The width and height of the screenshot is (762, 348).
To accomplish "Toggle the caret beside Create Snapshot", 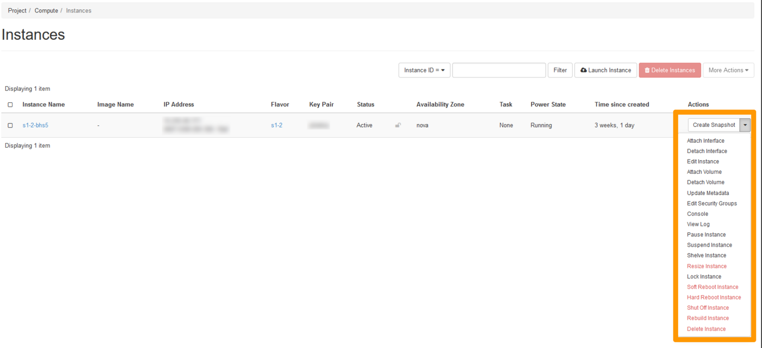I will (x=745, y=125).
